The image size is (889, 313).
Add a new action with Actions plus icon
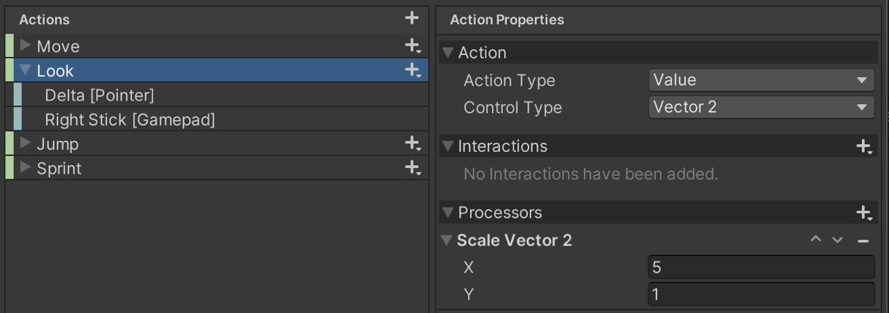pyautogui.click(x=412, y=19)
